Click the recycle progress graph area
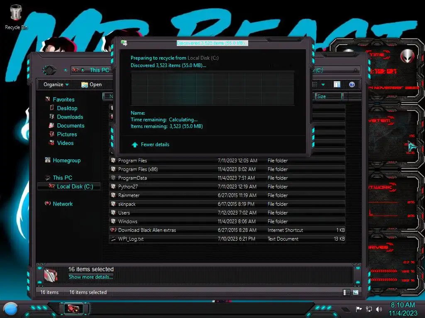425x318 pixels. [212, 88]
